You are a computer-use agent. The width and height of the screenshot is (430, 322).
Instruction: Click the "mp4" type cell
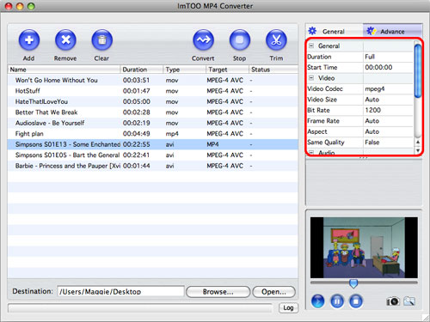tap(172, 134)
